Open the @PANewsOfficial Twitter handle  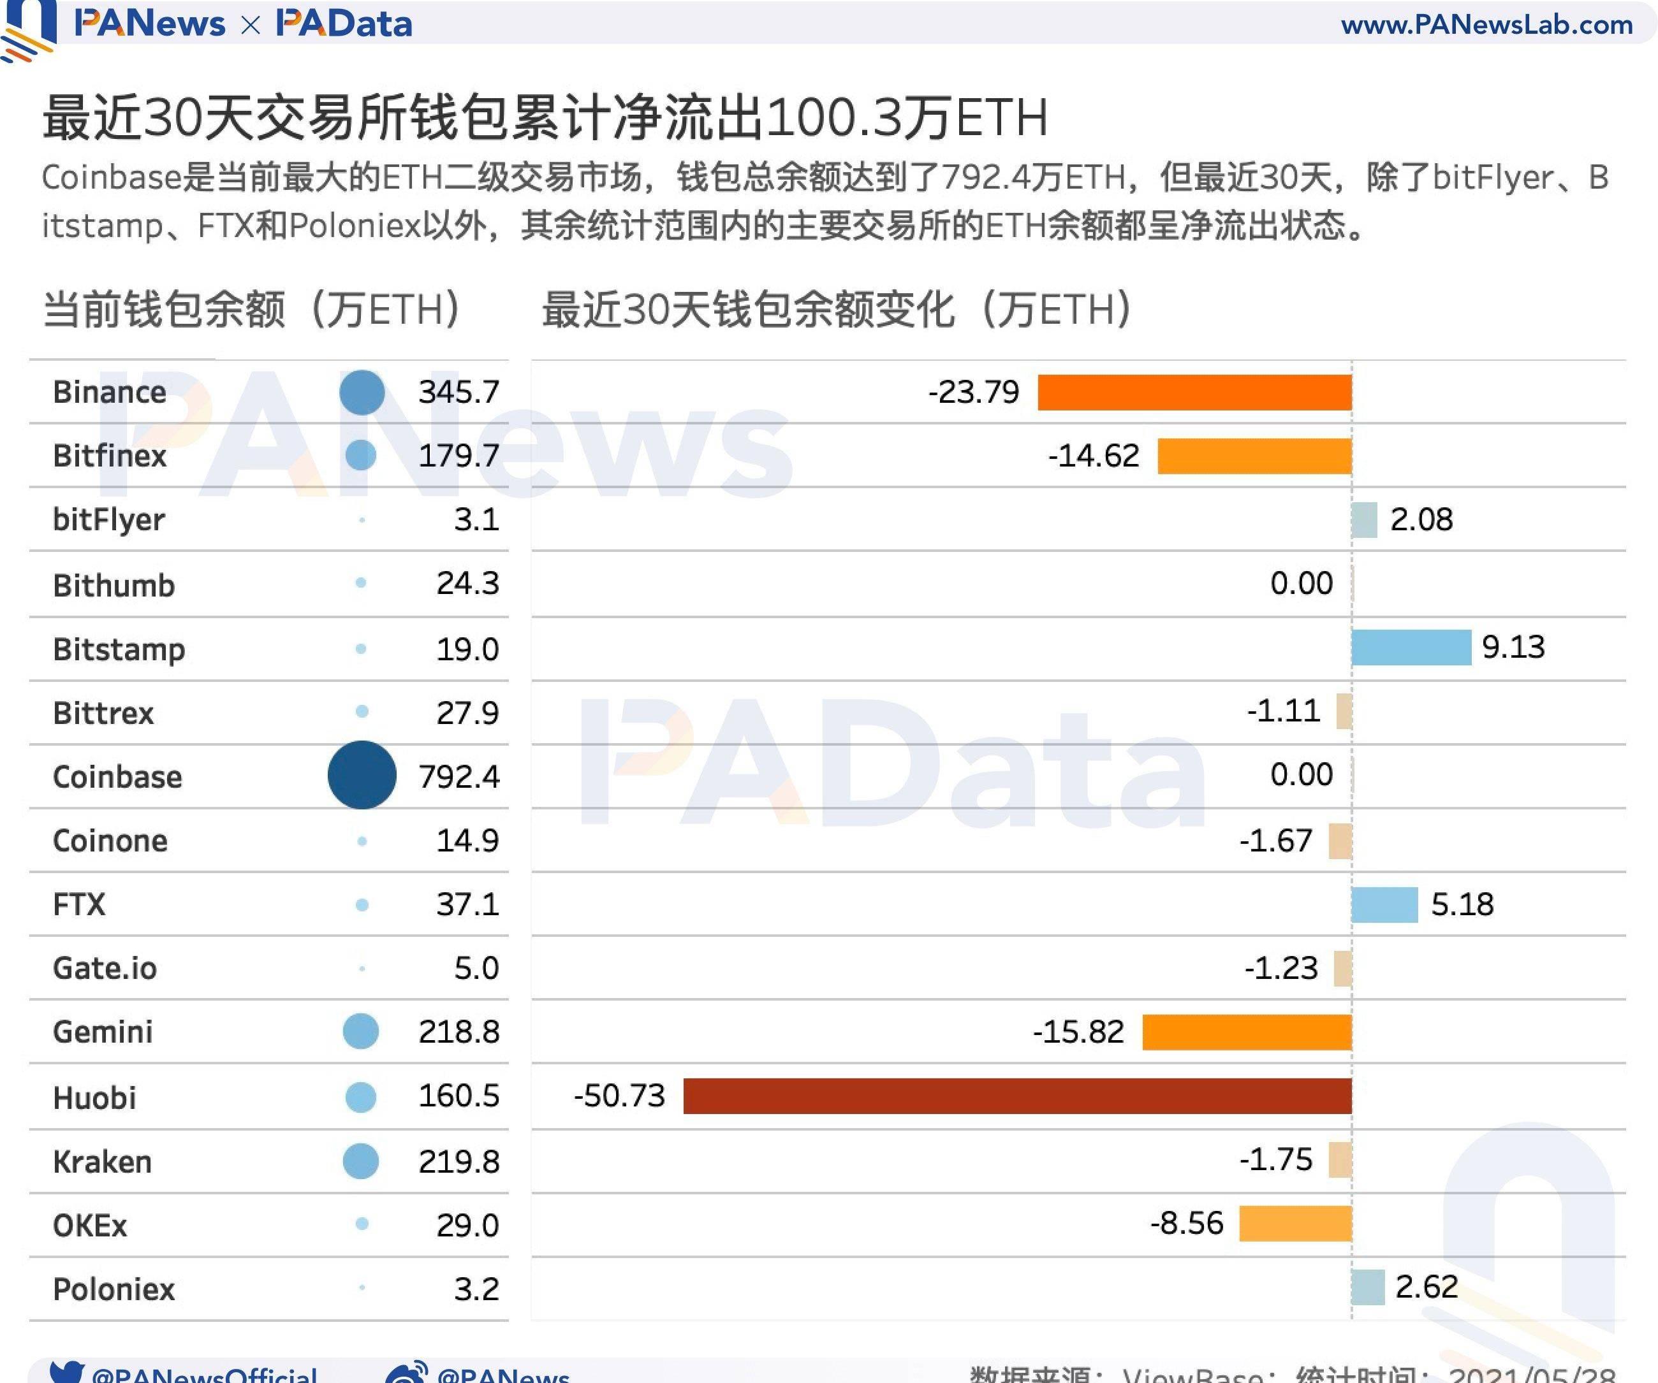(203, 1375)
